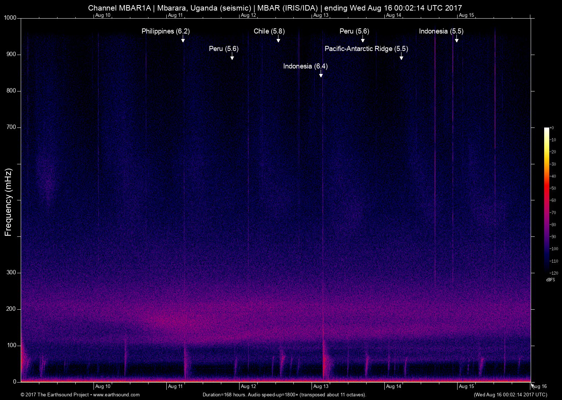Click the arrow below Pacific-Antarctic Ridge (5.5)
This screenshot has width=562, height=400.
click(401, 57)
